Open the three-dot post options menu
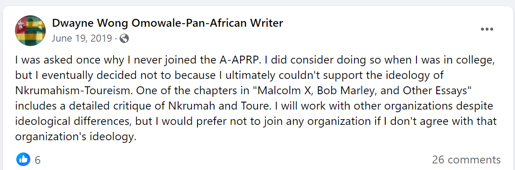The width and height of the screenshot is (515, 170). point(487,29)
